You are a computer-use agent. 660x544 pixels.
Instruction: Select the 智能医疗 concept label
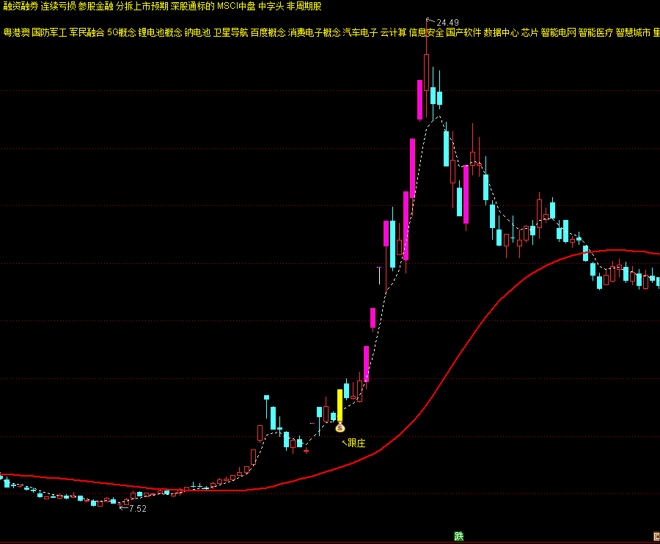(595, 32)
